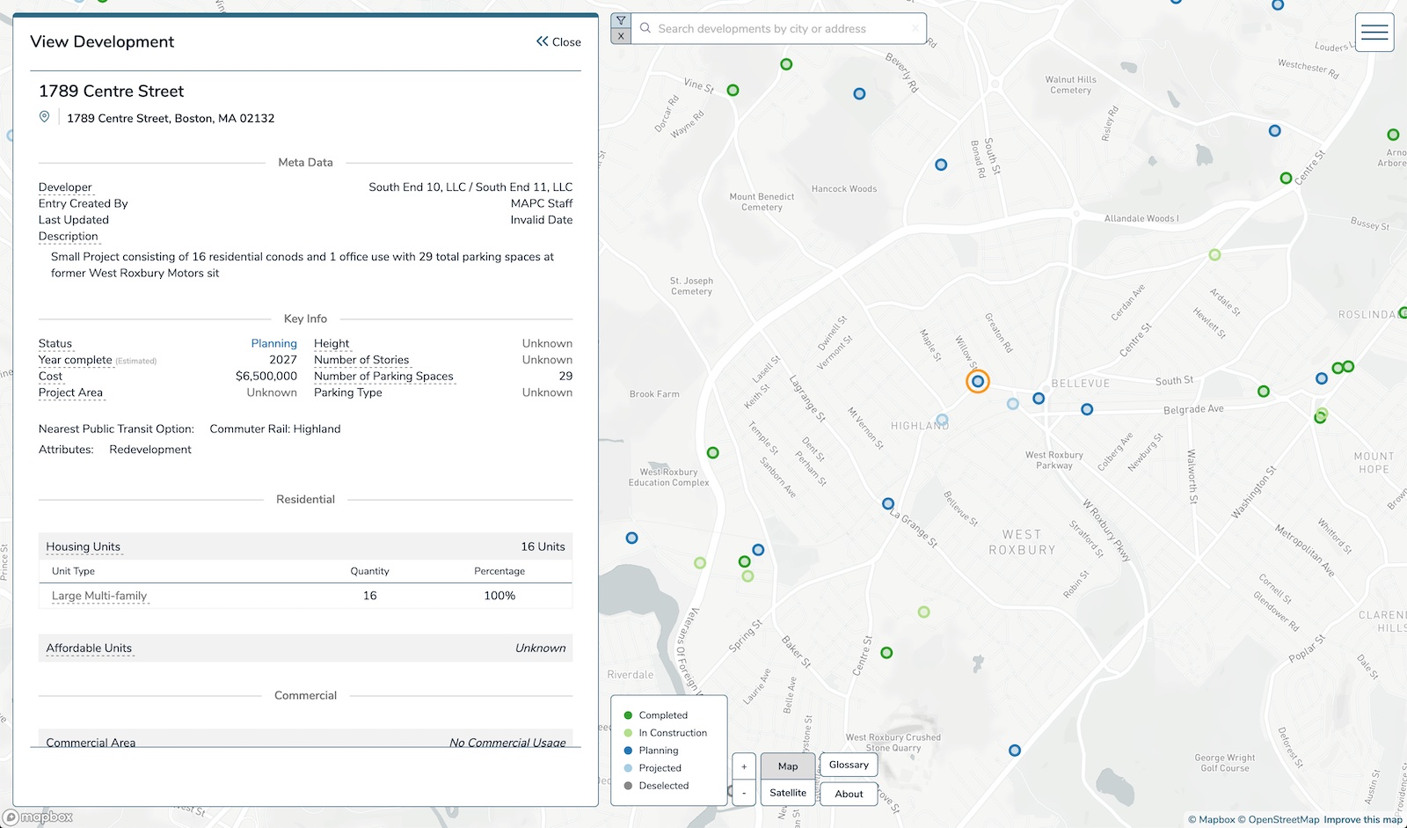Click the Height glossary term
1407x828 pixels.
point(332,344)
